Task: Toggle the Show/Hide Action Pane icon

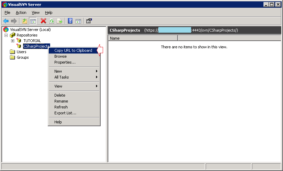Action: click(x=78, y=21)
